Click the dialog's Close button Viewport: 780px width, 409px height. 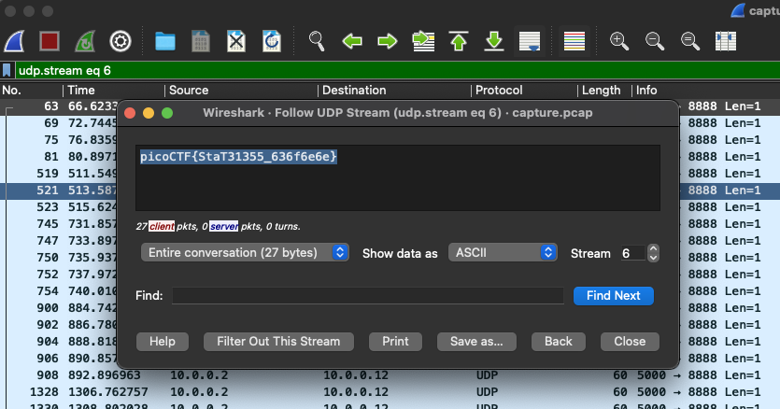(x=630, y=342)
